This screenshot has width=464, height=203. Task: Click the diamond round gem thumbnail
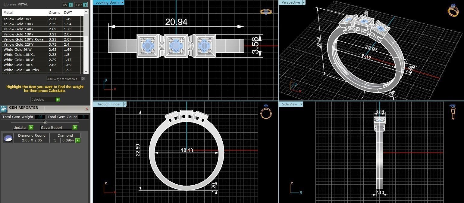(x=8, y=138)
